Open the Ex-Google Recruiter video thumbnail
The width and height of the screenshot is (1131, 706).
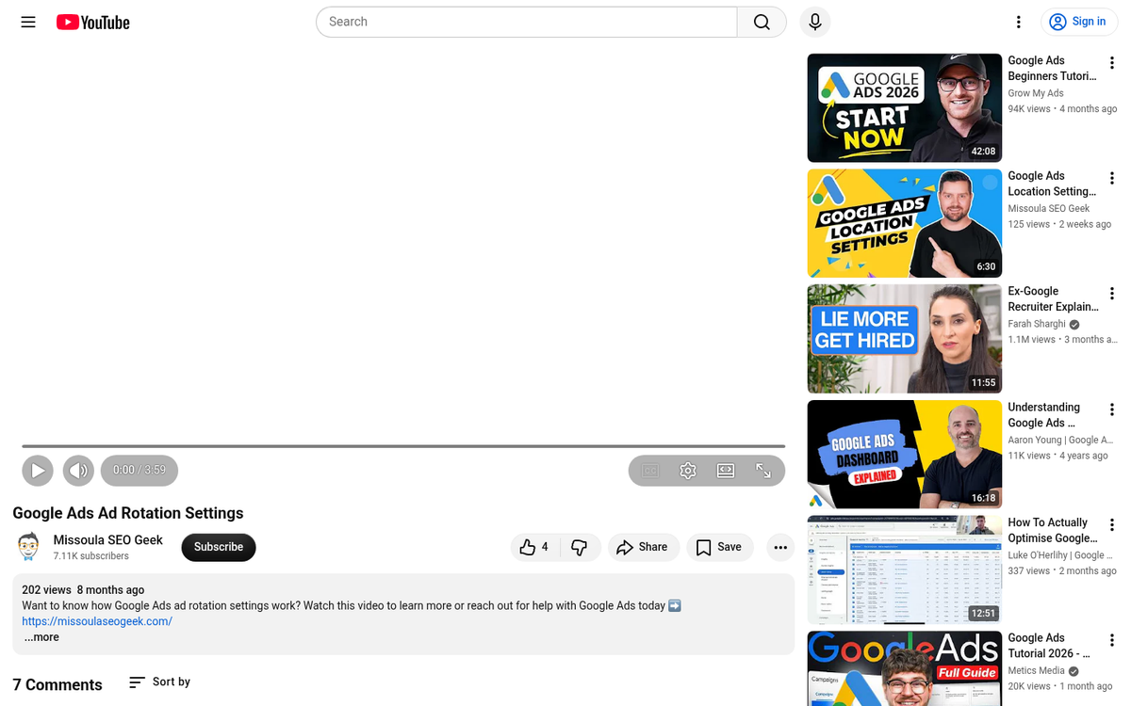(903, 339)
